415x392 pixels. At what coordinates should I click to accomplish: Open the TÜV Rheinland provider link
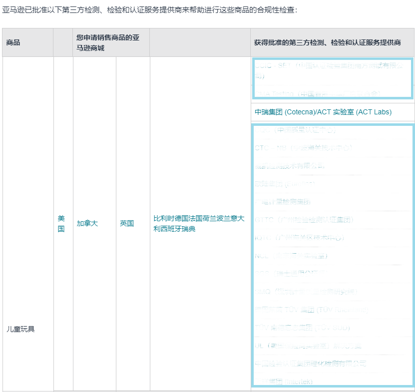pos(311,310)
